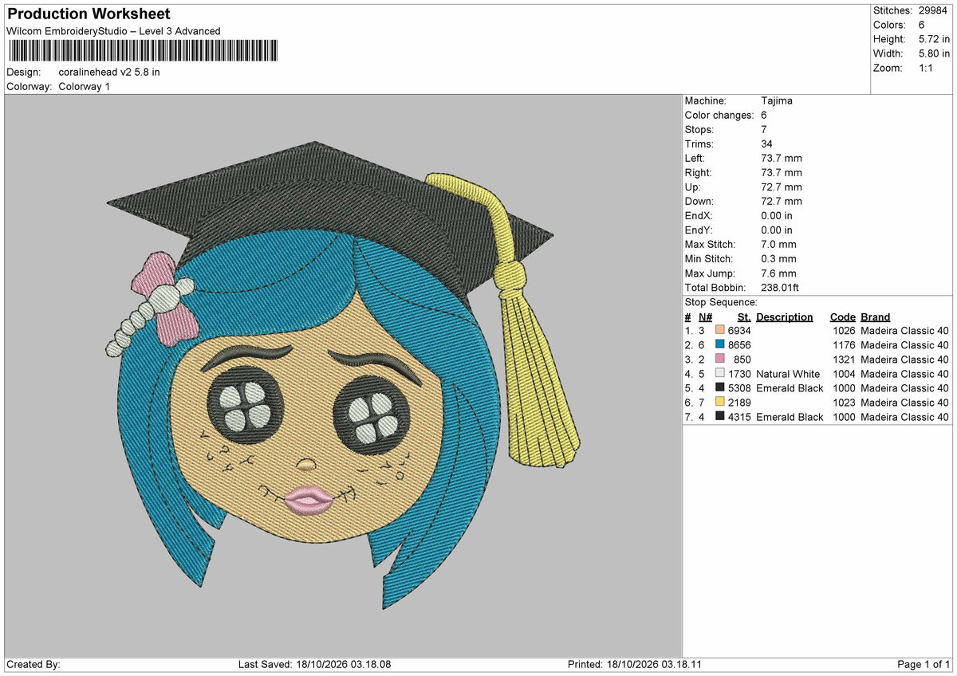Click the Right value 73.7 mm
This screenshot has width=957, height=676.
[782, 173]
